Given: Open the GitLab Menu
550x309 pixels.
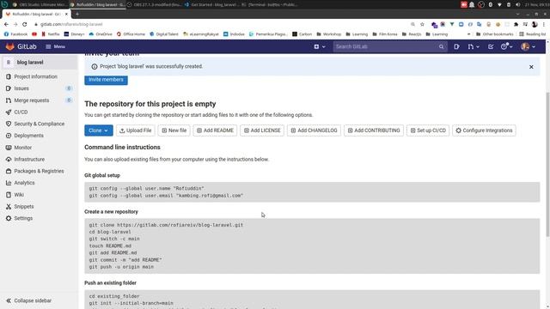Looking at the screenshot, I should coord(55,46).
